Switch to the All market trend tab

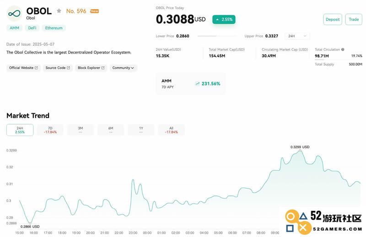pos(171,130)
